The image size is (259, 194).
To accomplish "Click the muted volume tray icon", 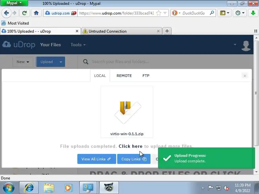I will (226, 188).
